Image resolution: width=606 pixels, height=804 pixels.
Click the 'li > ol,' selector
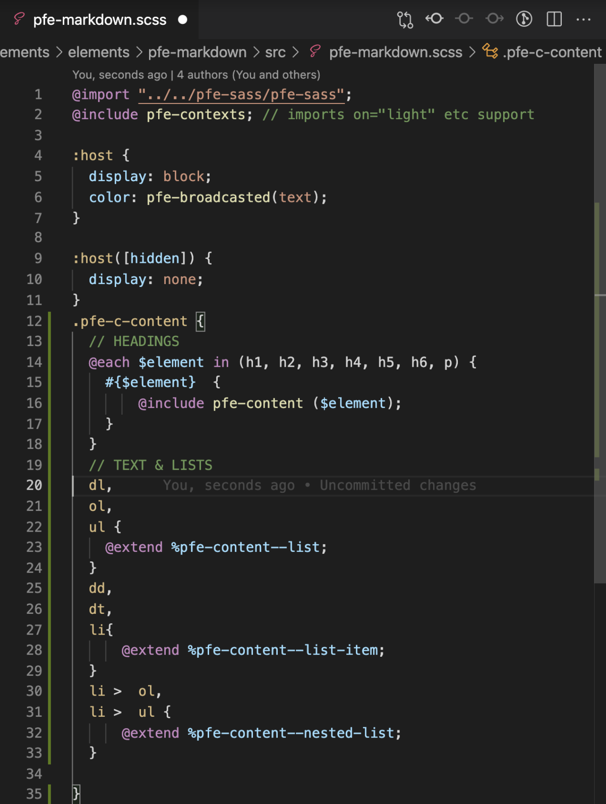click(125, 691)
